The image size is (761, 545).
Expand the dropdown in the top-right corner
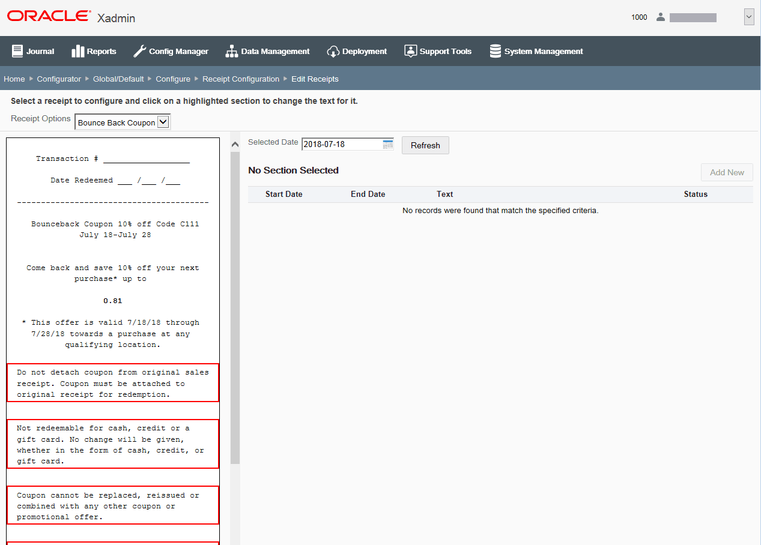[x=749, y=17]
